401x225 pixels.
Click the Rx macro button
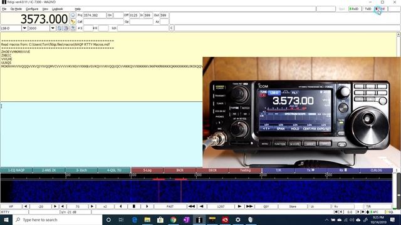pos(343,170)
